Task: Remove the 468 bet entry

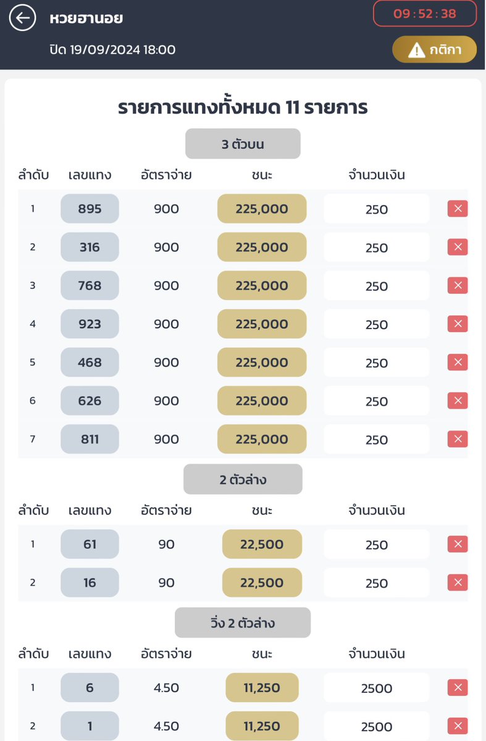Action: 458,362
